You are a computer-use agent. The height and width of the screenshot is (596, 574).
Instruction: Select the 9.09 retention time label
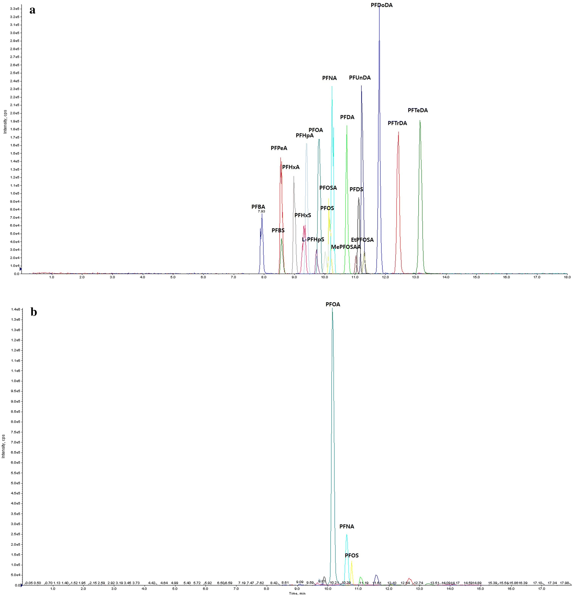pyautogui.click(x=300, y=582)
